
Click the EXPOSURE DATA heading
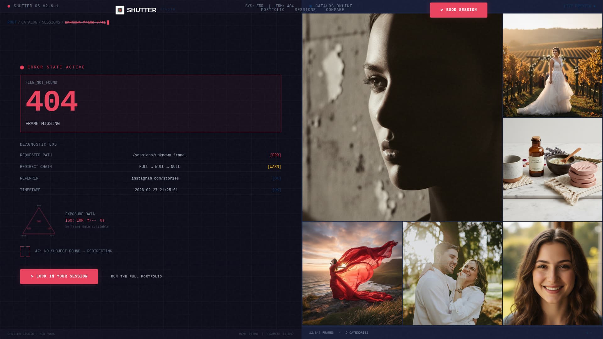point(80,214)
